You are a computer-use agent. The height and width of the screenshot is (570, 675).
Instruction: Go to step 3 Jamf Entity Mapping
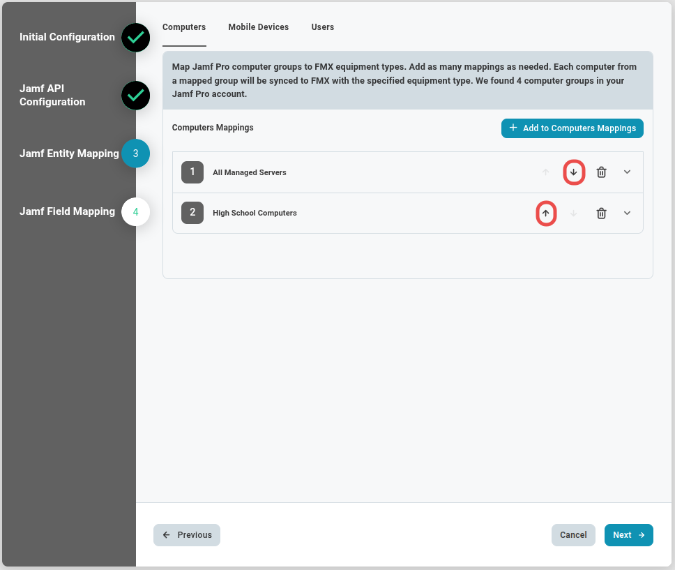(x=136, y=153)
